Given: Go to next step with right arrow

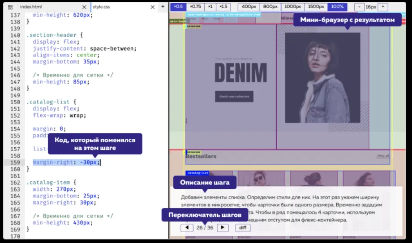Looking at the screenshot, I should pos(223,228).
